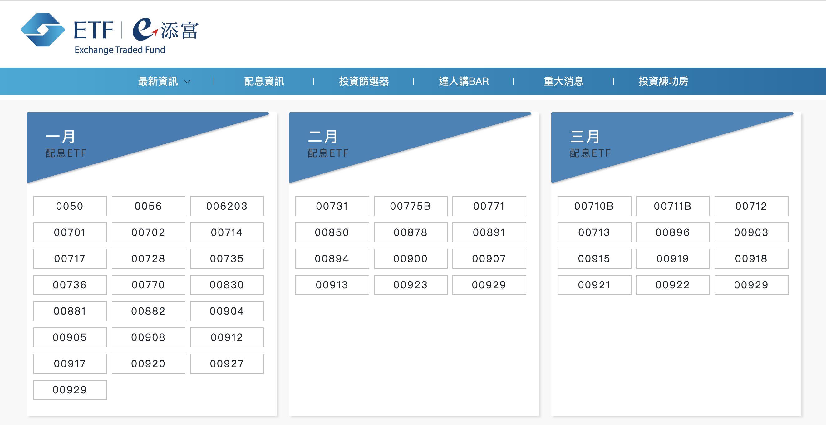Select ETF 00894

332,259
